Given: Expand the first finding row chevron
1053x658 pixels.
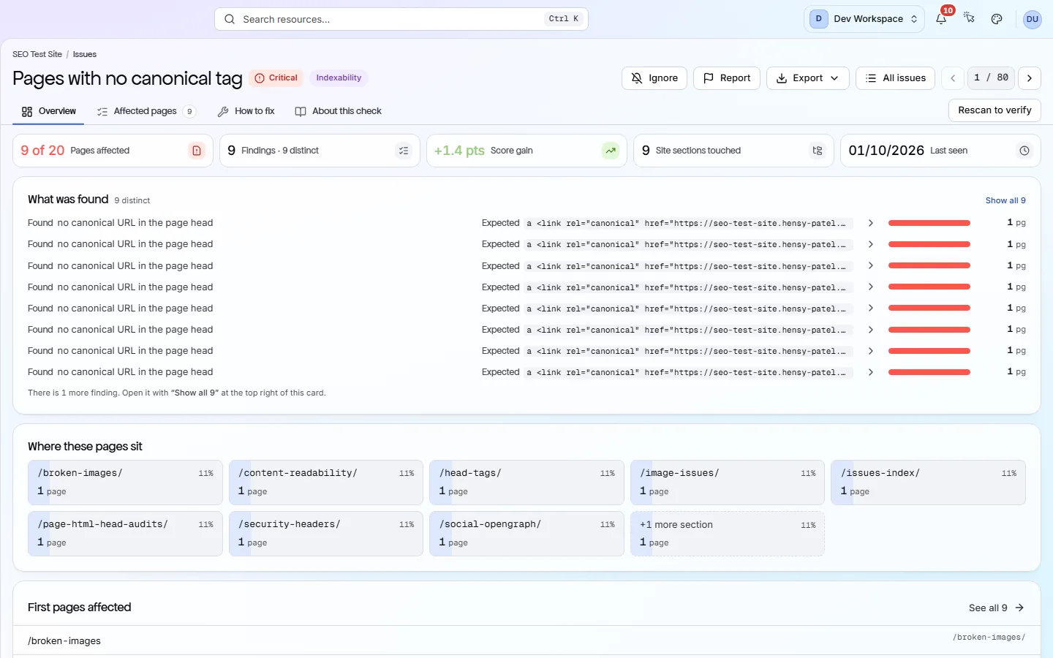Looking at the screenshot, I should pos(870,223).
